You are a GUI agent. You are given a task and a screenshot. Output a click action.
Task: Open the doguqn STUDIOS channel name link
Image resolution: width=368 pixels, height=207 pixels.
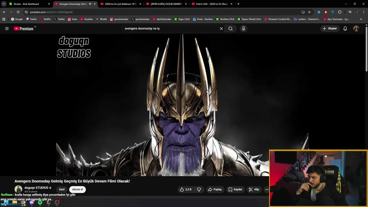tap(36, 188)
